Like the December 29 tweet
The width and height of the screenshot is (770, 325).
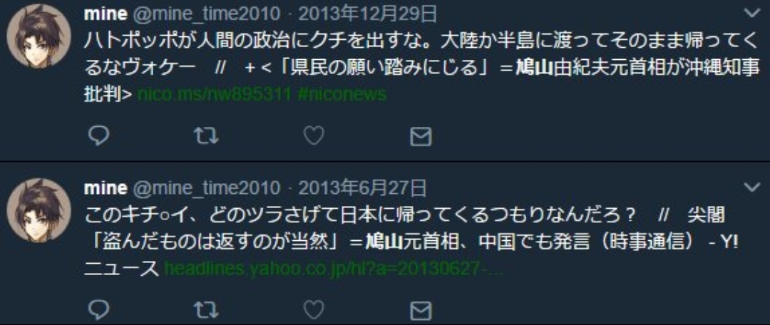click(313, 136)
